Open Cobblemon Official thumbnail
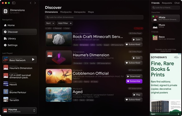182x116 pixels. [x=59, y=76]
